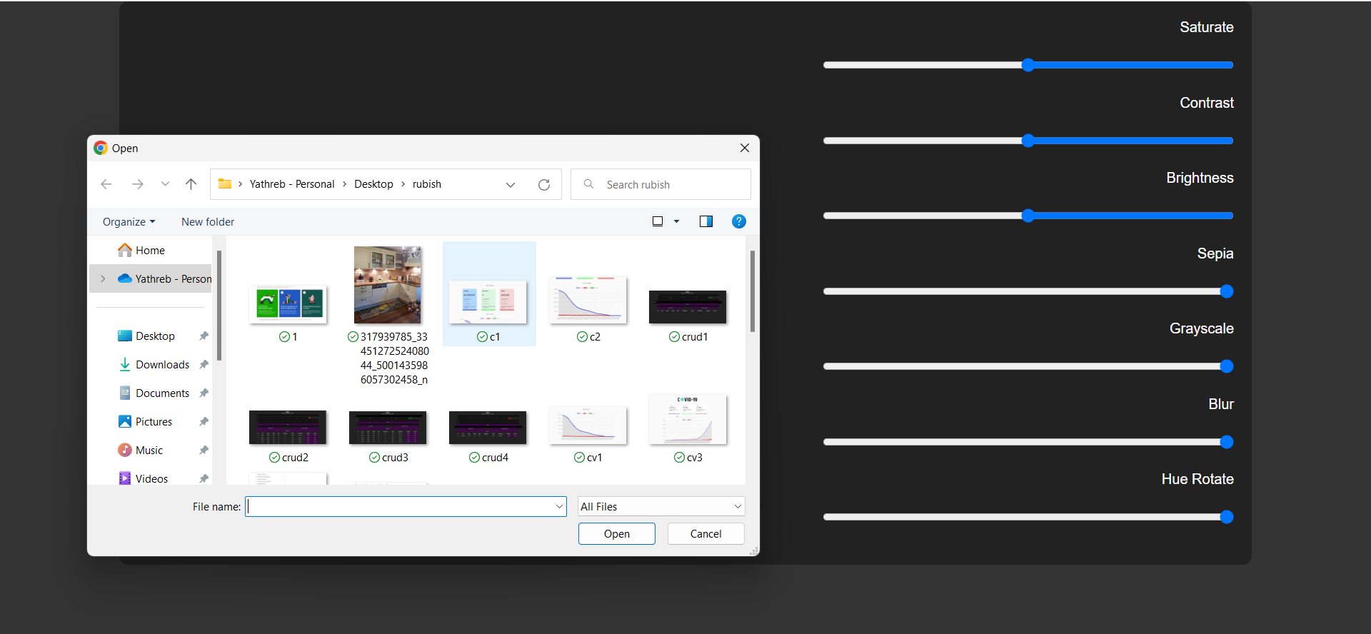Screen dimensions: 1371x634
Task: Adjust the Sepia slider handle
Action: (x=1227, y=291)
